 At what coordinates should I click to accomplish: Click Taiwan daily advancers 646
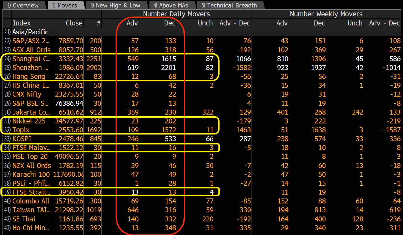coord(133,210)
